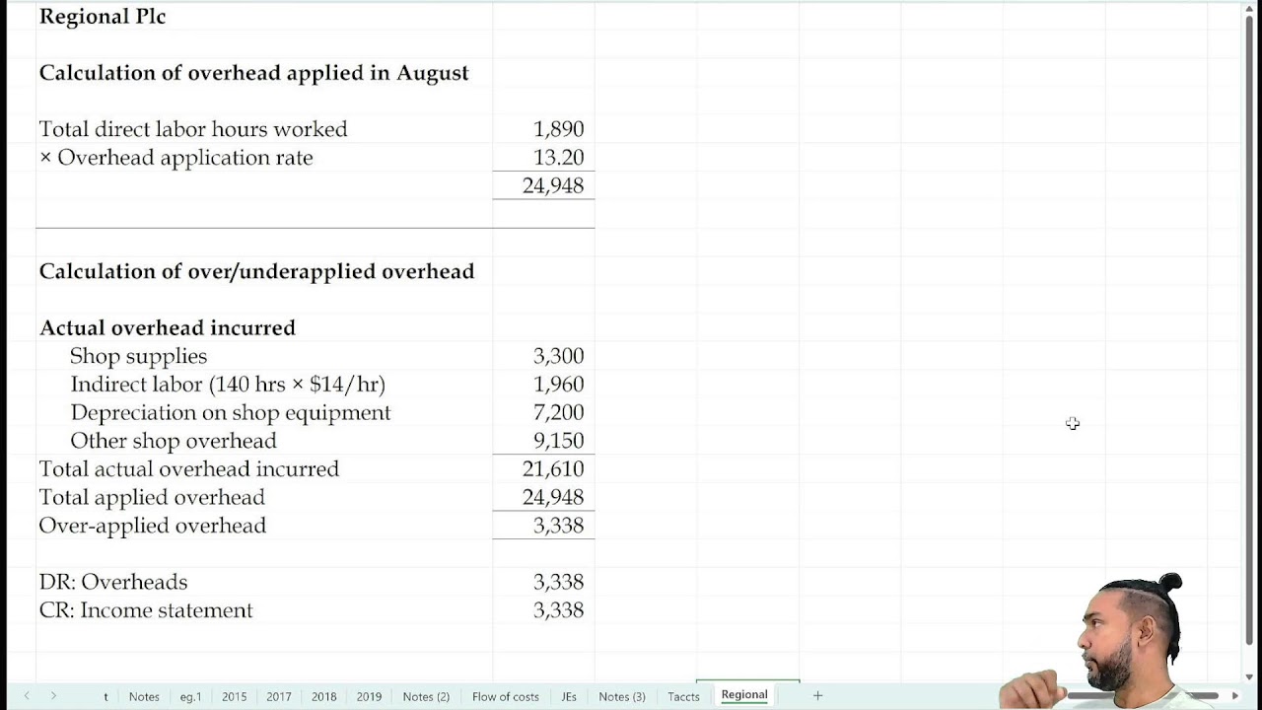Screen dimensions: 1262x710
Task: Switch to the 2015 sheet tab
Action: [x=235, y=696]
